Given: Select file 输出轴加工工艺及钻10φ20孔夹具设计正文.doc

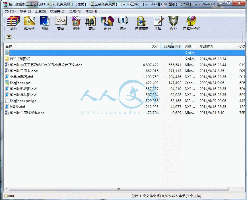Looking at the screenshot, I should [46, 65].
